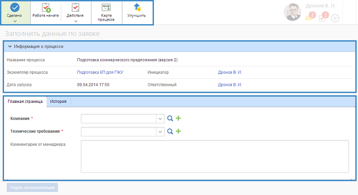Add a new company with plus icon

(x=178, y=119)
